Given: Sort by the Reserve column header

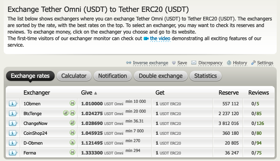Looking at the screenshot, I should pyautogui.click(x=229, y=93).
